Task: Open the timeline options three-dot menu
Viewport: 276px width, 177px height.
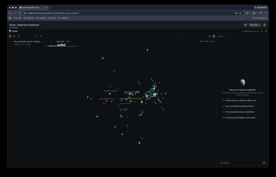Action: coord(81,42)
